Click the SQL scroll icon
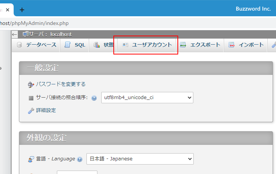Viewport: 276px width, 174px height. pyautogui.click(x=67, y=45)
